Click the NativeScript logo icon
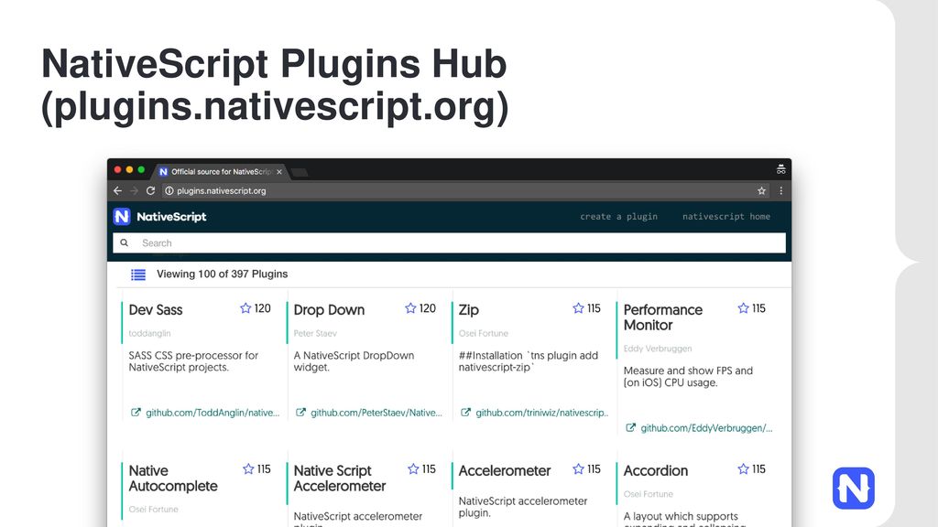This screenshot has height=527, width=938. [x=122, y=217]
